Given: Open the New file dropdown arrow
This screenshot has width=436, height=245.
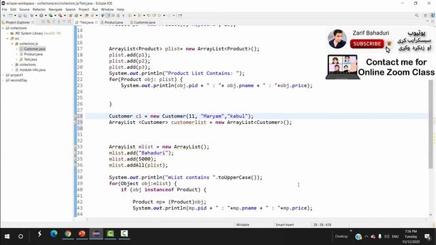Looking at the screenshot, I should [15, 16].
